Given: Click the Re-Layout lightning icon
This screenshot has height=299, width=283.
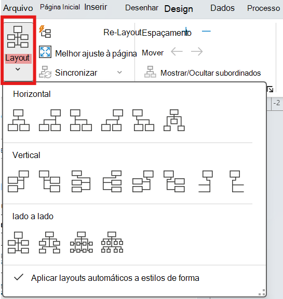Looking at the screenshot, I should click(45, 32).
